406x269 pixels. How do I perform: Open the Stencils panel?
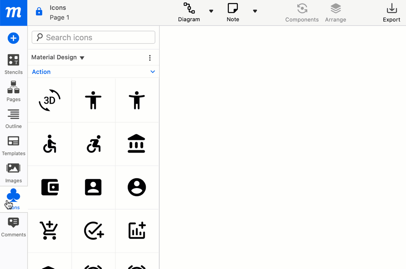(14, 64)
